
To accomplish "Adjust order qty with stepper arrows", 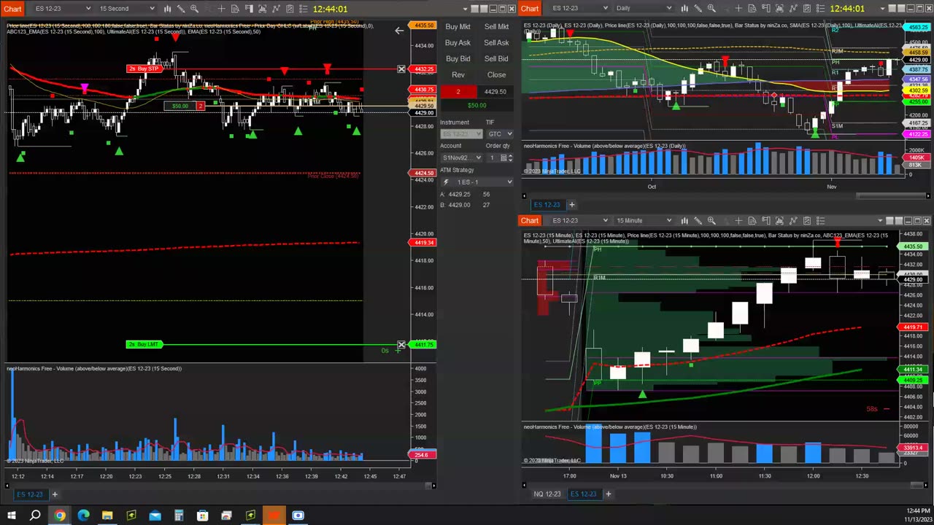I will pyautogui.click(x=512, y=157).
